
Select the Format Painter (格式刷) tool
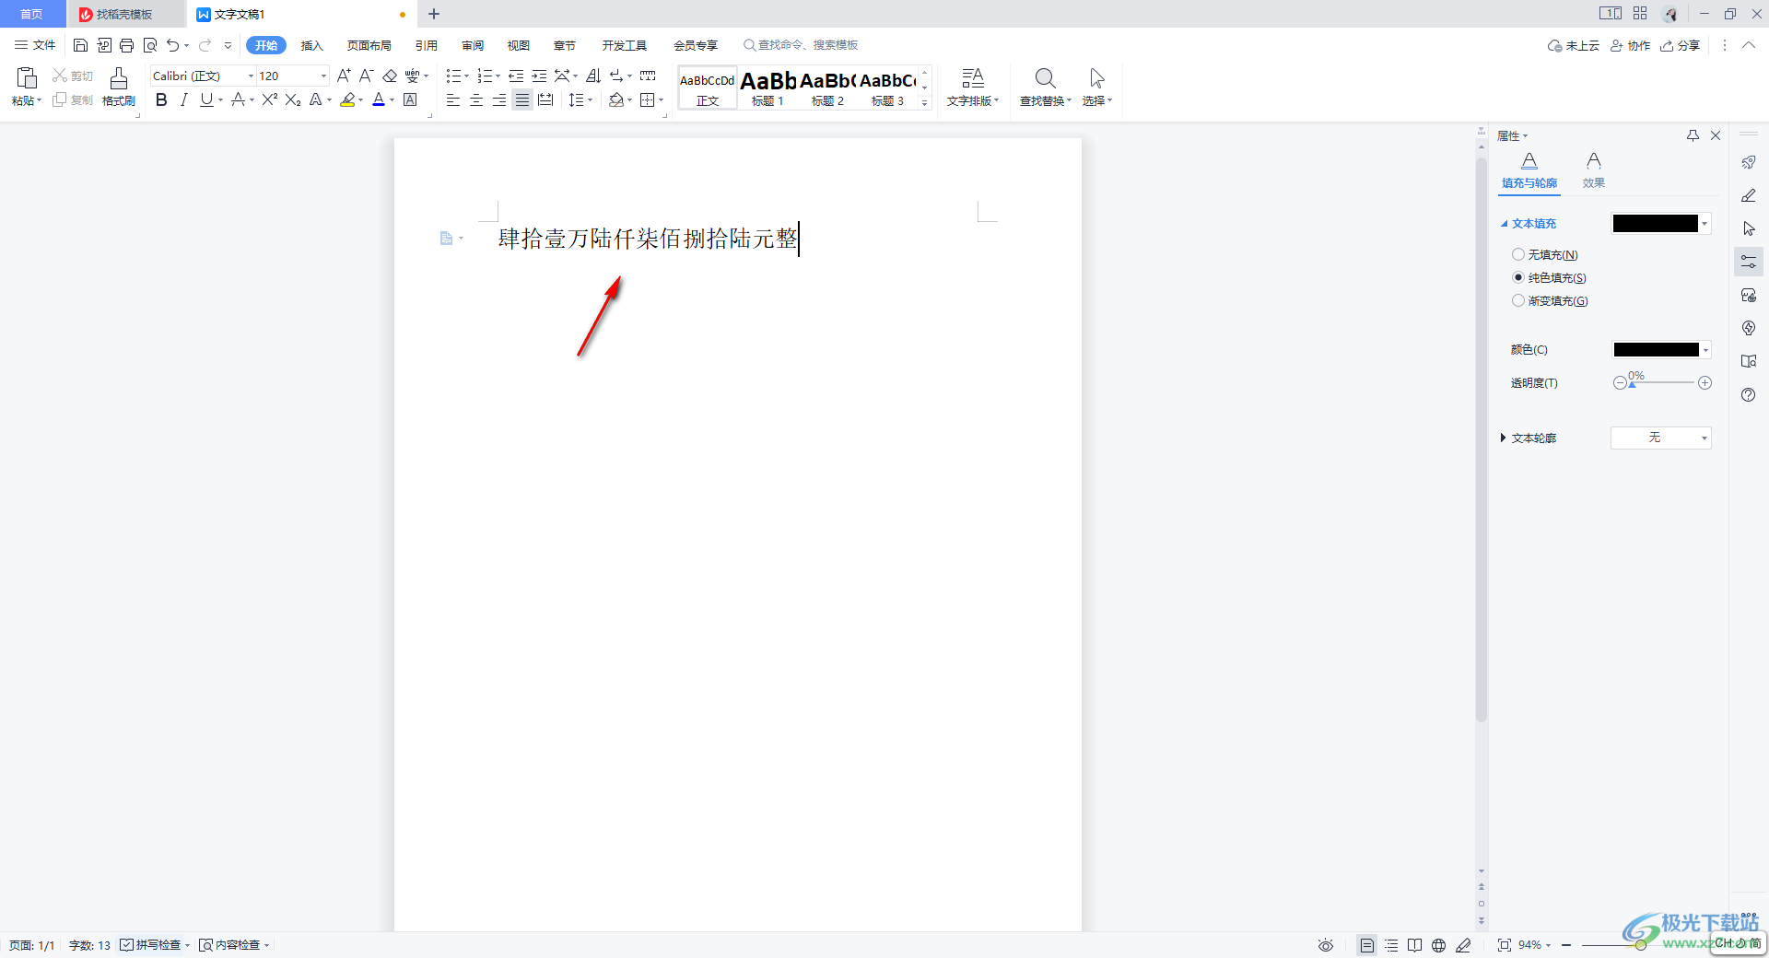click(x=119, y=87)
